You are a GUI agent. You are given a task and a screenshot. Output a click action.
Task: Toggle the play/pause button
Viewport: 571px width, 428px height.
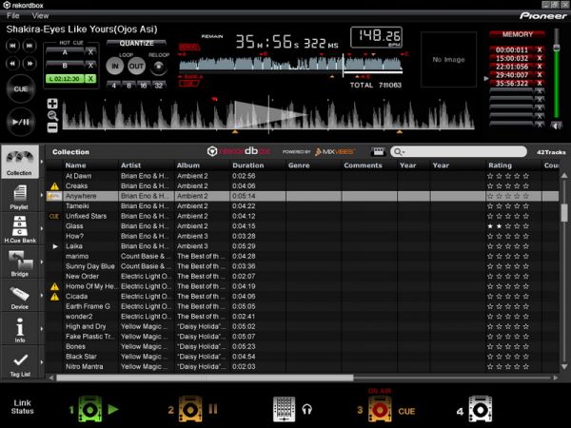click(21, 122)
